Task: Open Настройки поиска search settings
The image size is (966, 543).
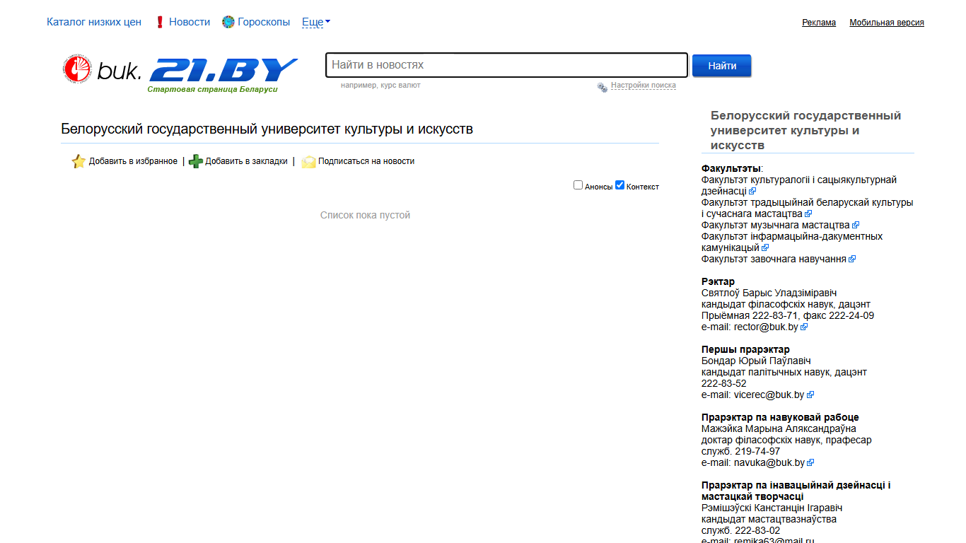Action: (x=644, y=85)
